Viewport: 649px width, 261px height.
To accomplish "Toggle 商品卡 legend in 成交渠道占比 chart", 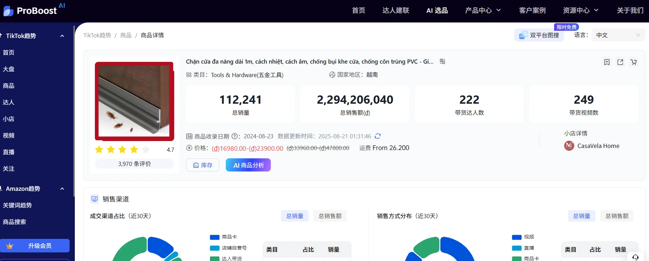I will coord(223,237).
